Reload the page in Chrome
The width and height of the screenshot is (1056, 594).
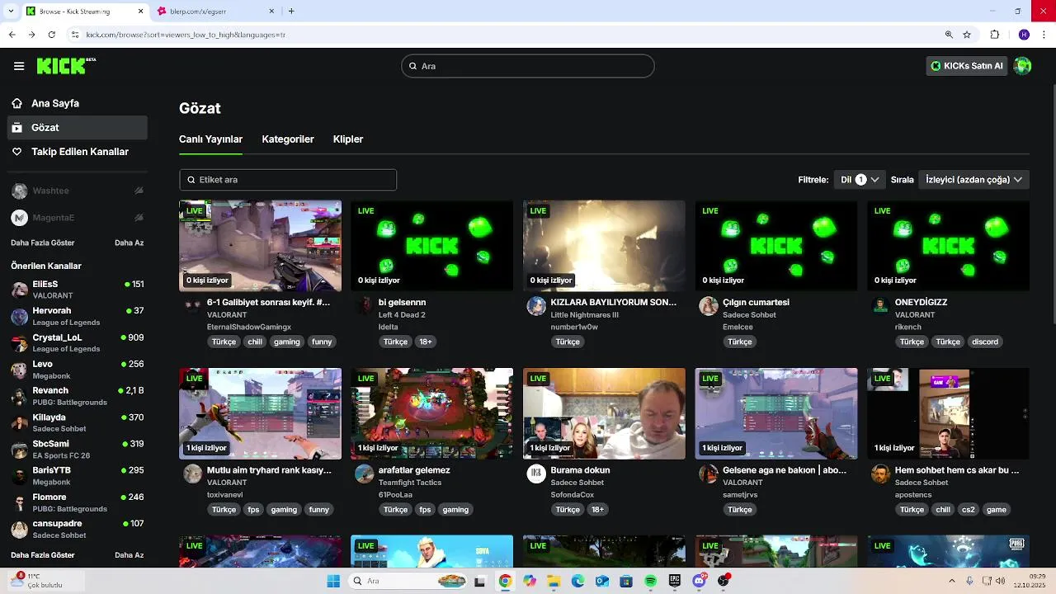(x=52, y=35)
